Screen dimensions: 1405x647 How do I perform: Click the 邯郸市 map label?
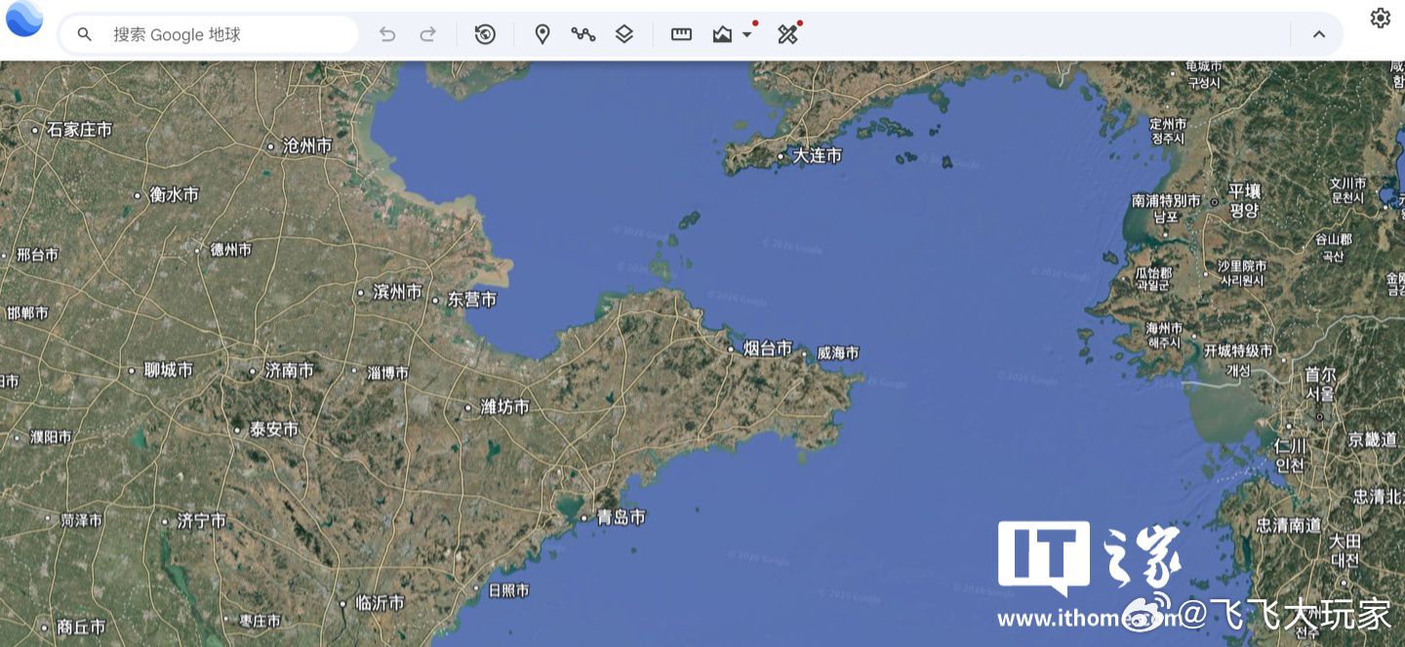click(x=25, y=313)
